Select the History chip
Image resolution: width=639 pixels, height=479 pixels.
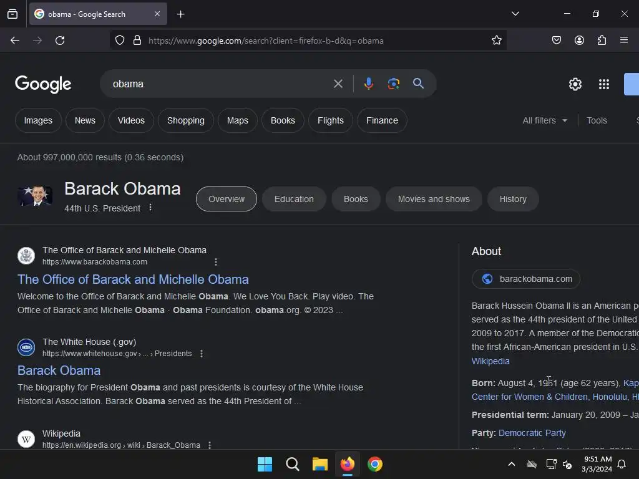[x=513, y=199]
